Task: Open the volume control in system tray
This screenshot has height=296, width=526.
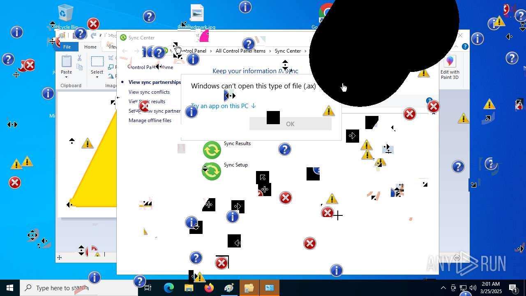Action: pos(473,288)
